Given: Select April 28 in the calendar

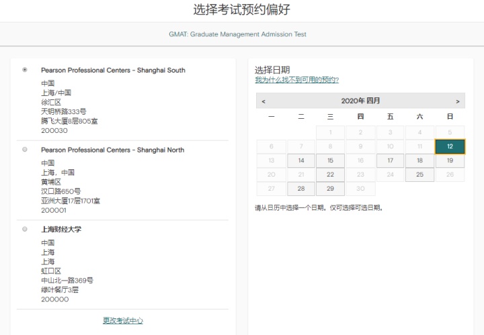Looking at the screenshot, I should tap(301, 189).
